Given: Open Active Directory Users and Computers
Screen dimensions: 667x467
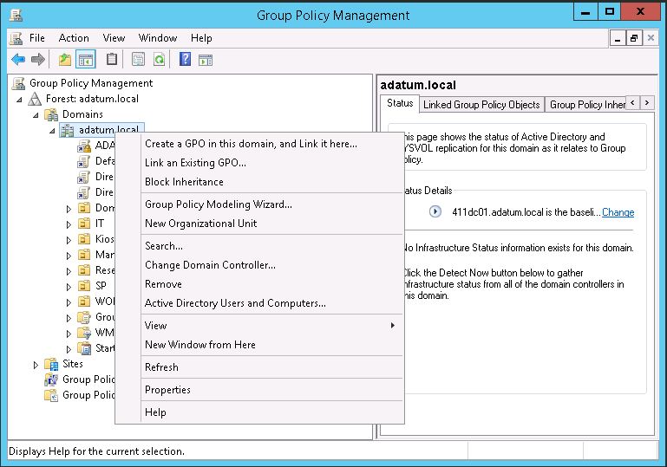Looking at the screenshot, I should click(x=272, y=303).
